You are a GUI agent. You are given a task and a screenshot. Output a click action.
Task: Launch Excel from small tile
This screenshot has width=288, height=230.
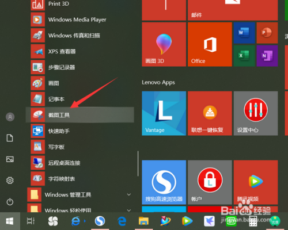coord(244,56)
